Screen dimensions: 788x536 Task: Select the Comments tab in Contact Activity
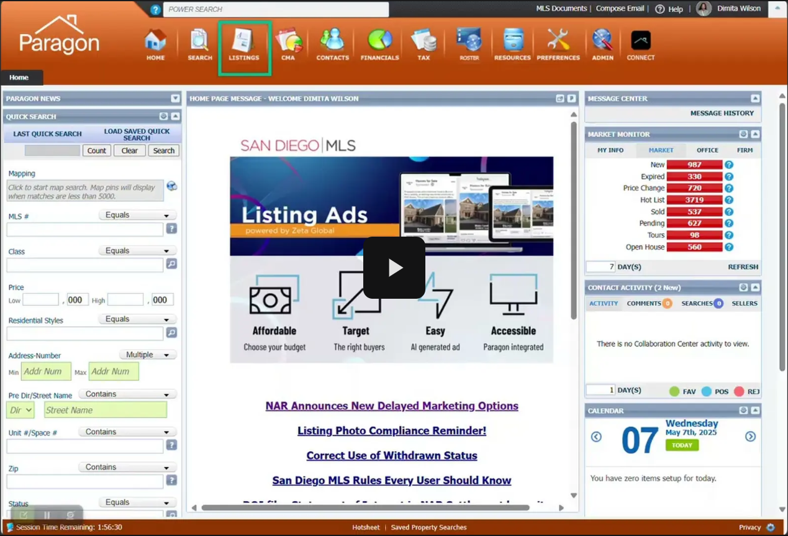tap(649, 303)
